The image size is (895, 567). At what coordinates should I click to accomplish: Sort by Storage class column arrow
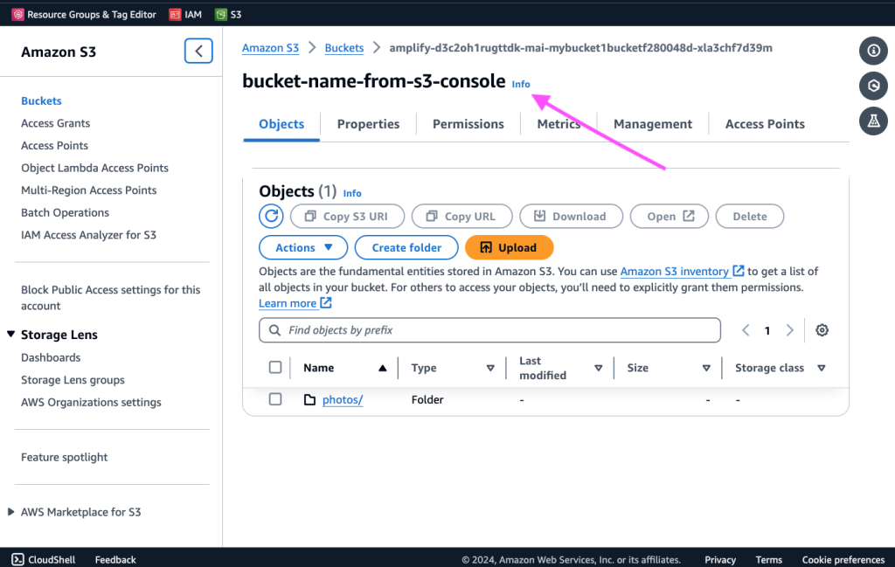pyautogui.click(x=822, y=369)
